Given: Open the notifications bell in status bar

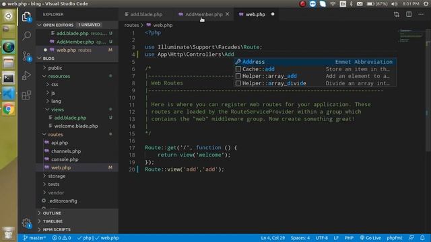Looking at the screenshot, I should 422,238.
